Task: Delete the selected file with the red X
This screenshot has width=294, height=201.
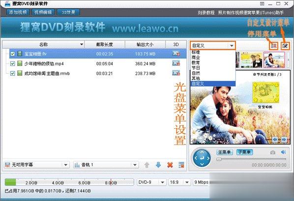Action: click(170, 165)
